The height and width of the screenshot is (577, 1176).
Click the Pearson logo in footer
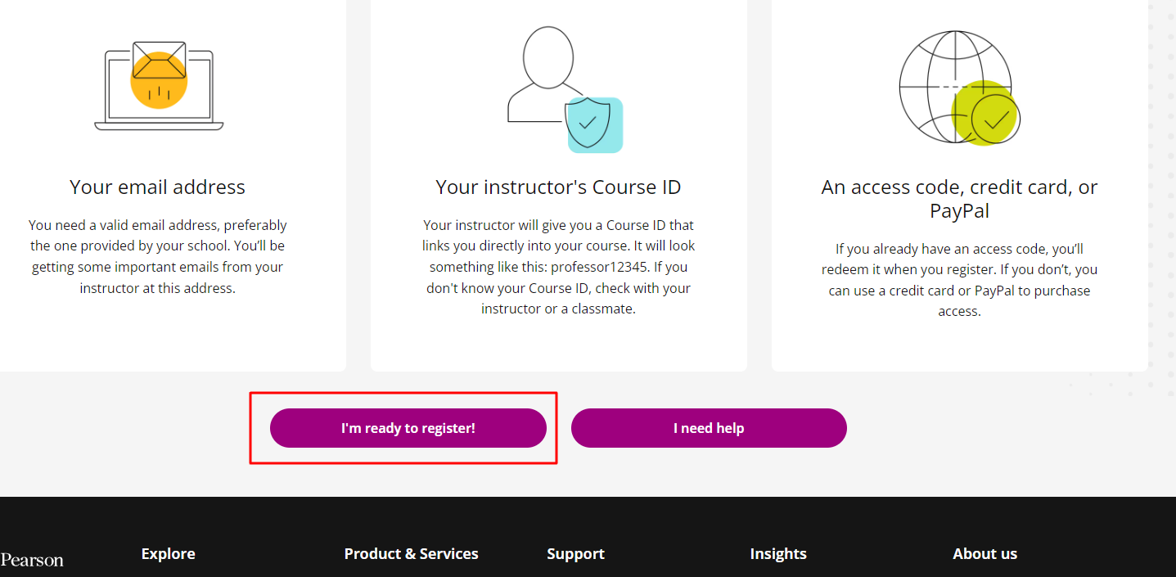tap(32, 560)
